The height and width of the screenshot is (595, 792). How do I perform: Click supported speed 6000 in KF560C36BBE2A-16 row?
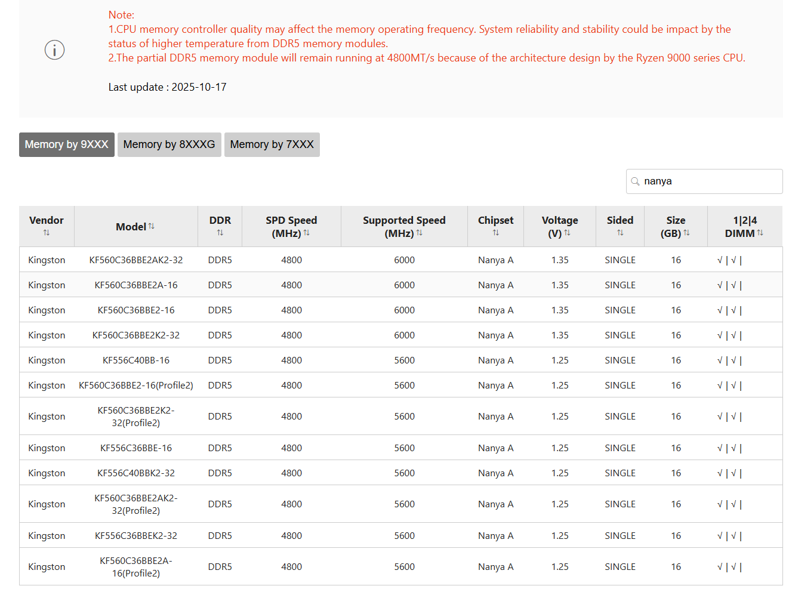405,285
